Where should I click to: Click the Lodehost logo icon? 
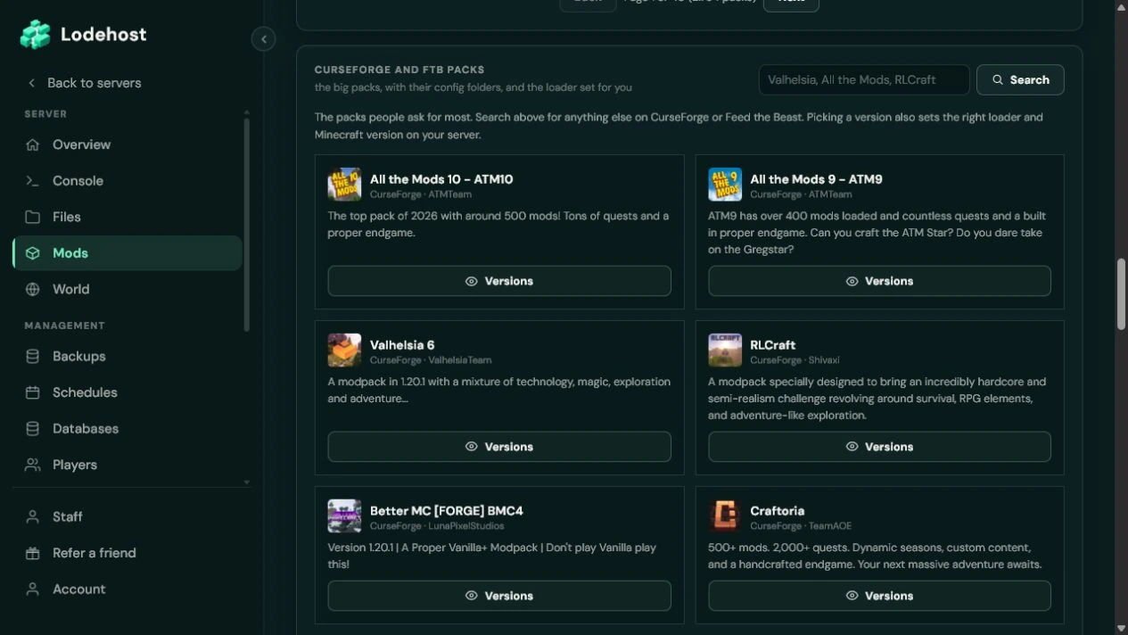pos(36,35)
